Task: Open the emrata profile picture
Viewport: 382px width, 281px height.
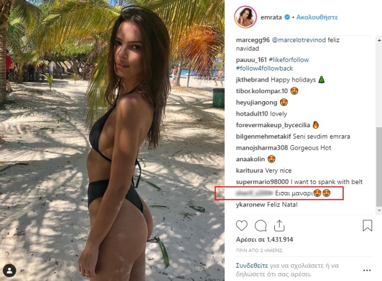Action: (245, 17)
